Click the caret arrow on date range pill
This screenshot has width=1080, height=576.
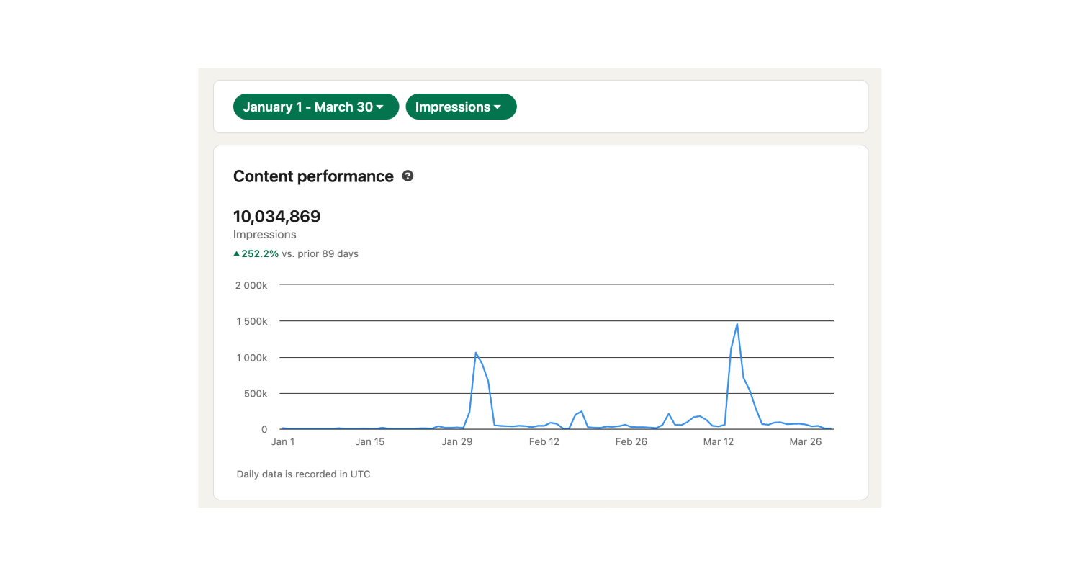click(380, 107)
